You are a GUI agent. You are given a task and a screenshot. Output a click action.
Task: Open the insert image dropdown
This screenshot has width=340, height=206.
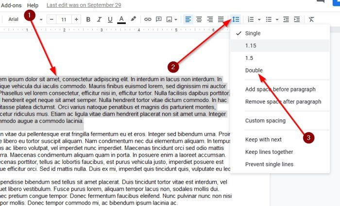(x=175, y=19)
